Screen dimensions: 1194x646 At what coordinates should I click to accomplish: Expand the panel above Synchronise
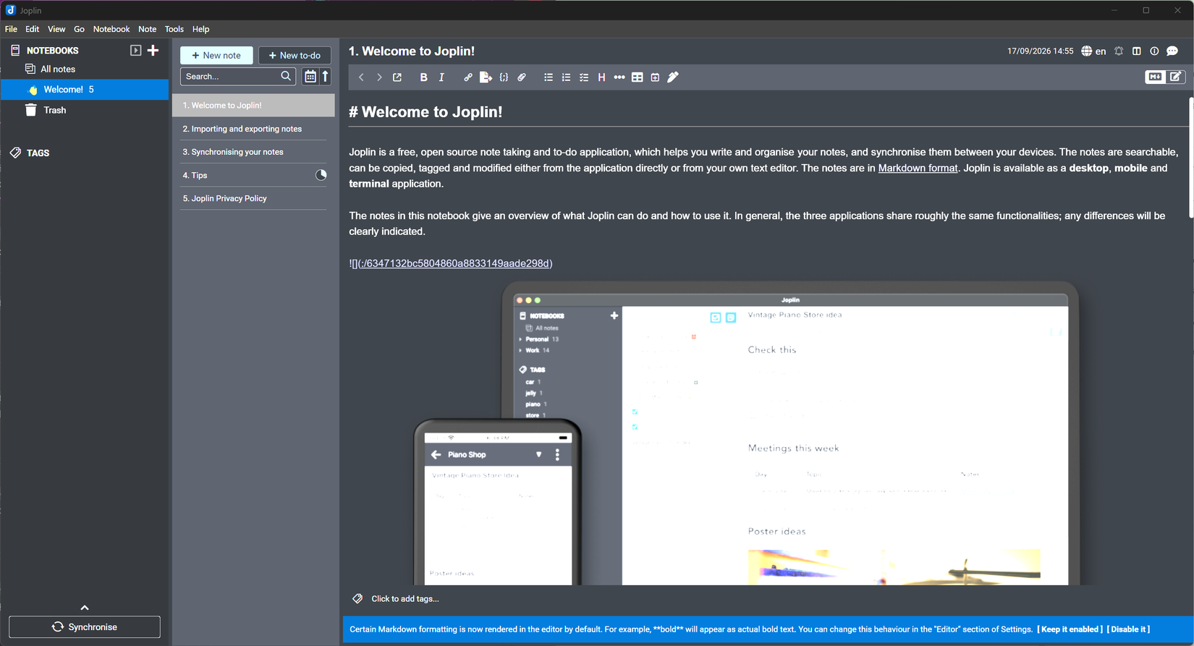click(85, 608)
